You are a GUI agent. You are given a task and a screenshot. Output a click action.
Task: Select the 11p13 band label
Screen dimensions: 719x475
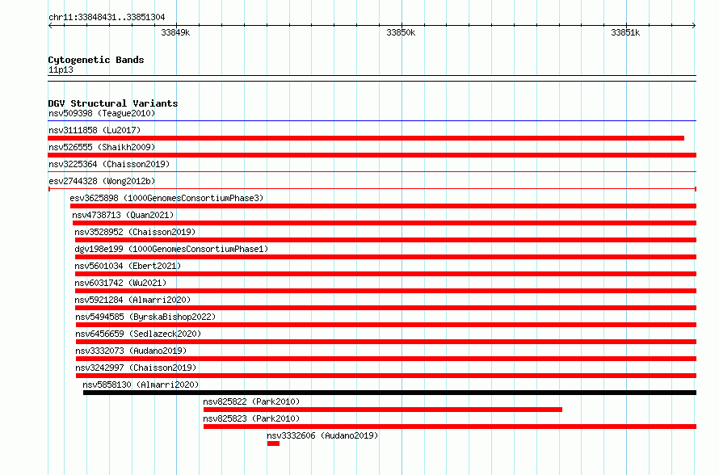(61, 69)
